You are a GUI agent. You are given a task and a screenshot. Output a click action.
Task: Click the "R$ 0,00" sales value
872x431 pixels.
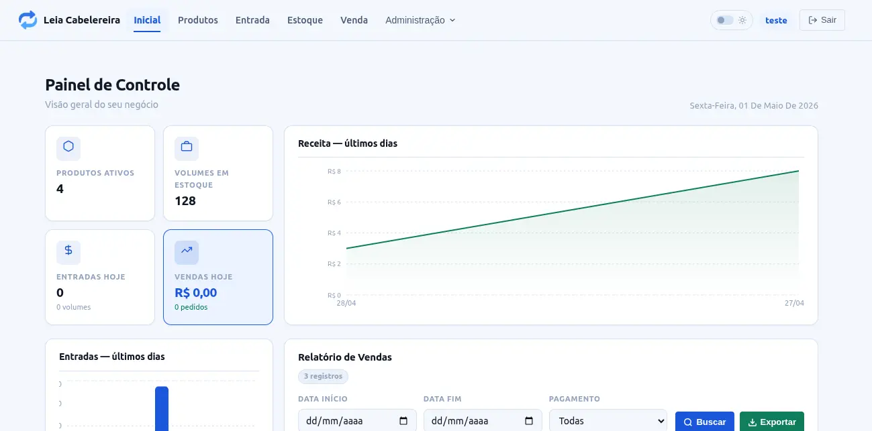[196, 292]
